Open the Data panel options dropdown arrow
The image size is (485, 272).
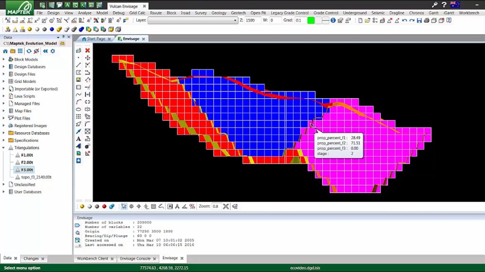pyautogui.click(x=58, y=37)
